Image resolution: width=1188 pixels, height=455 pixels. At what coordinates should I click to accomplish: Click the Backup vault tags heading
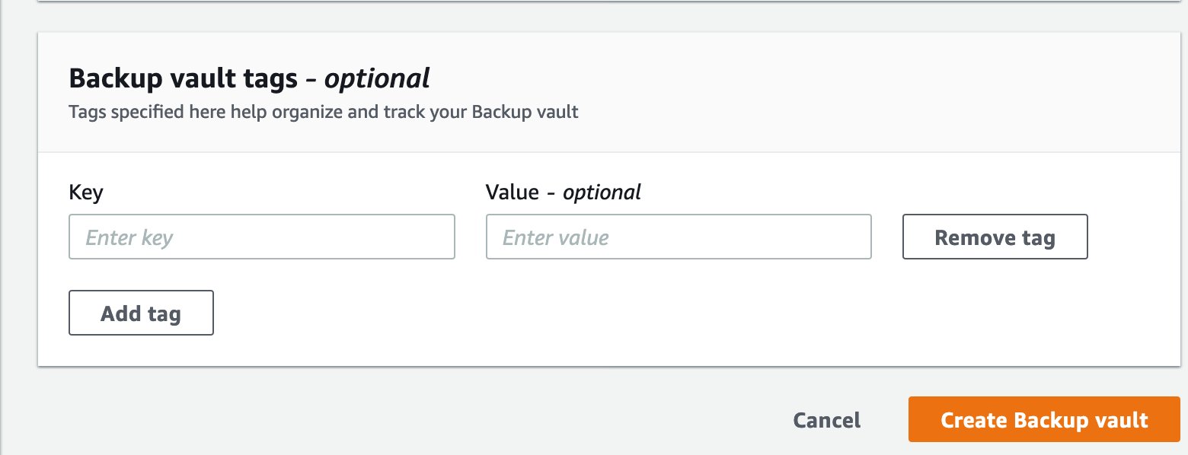pyautogui.click(x=249, y=78)
